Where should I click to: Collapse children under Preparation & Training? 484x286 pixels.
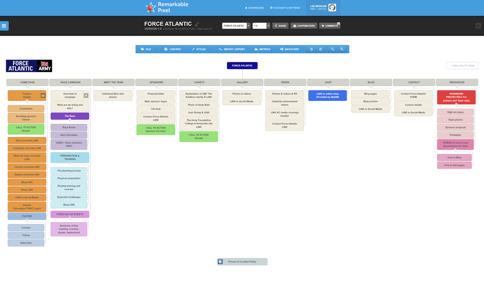(70, 163)
